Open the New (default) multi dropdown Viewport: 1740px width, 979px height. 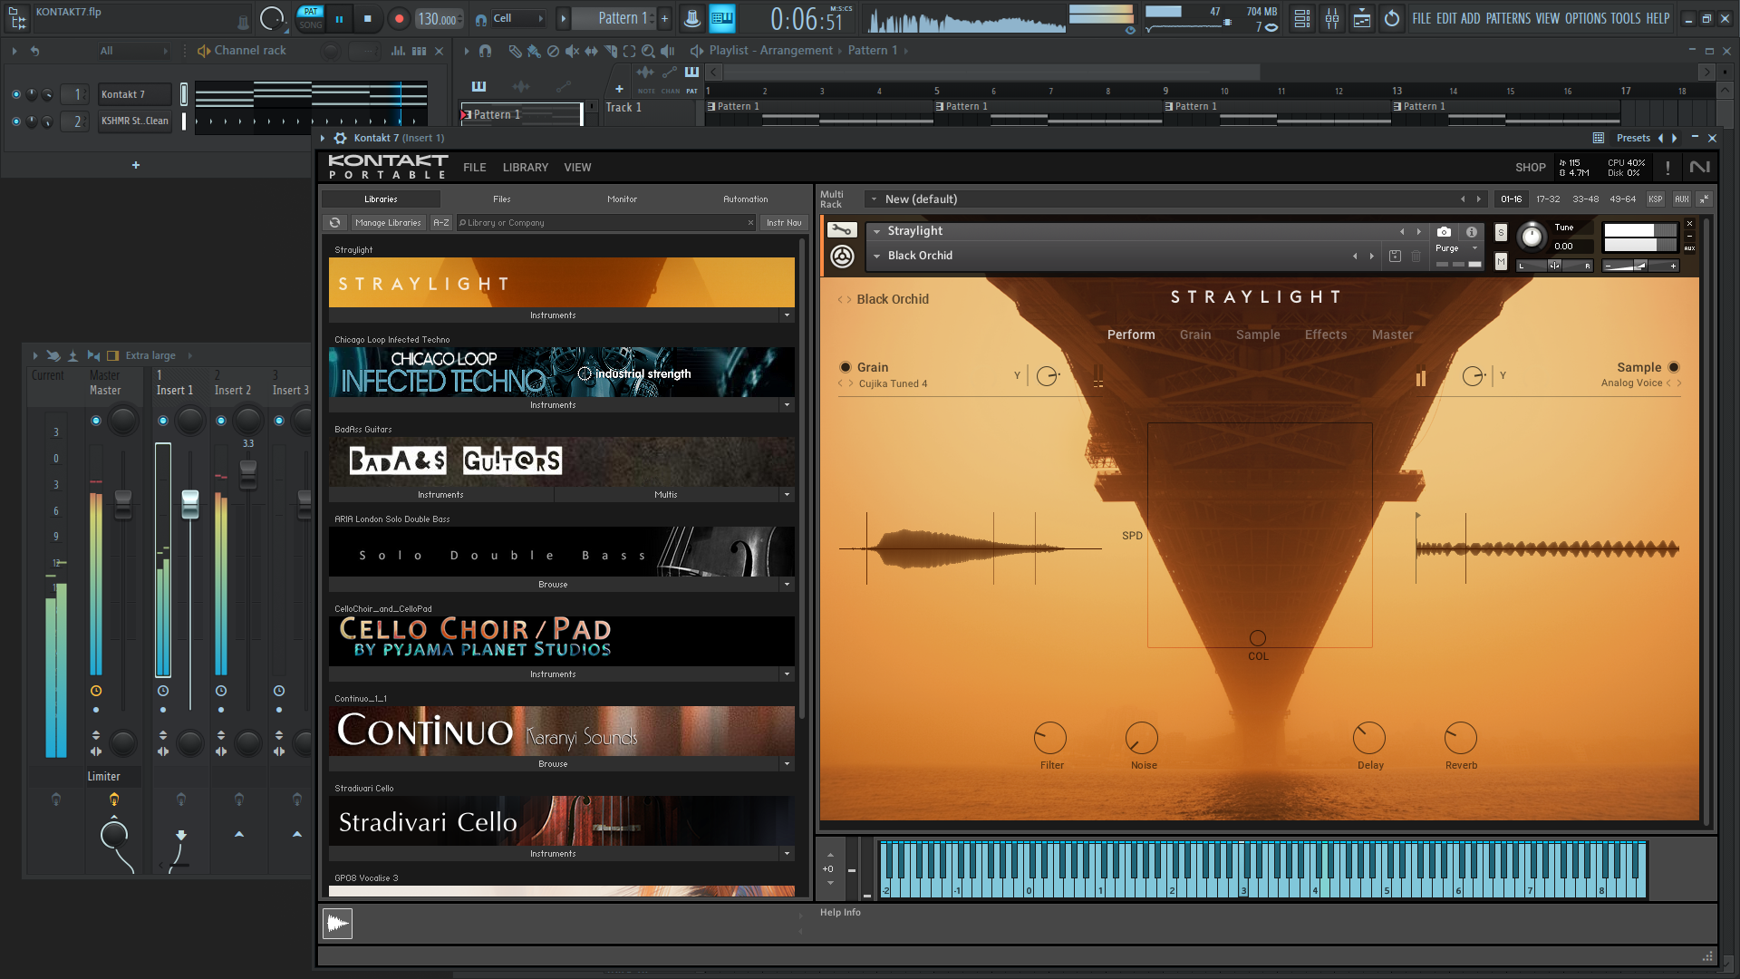[x=874, y=199]
